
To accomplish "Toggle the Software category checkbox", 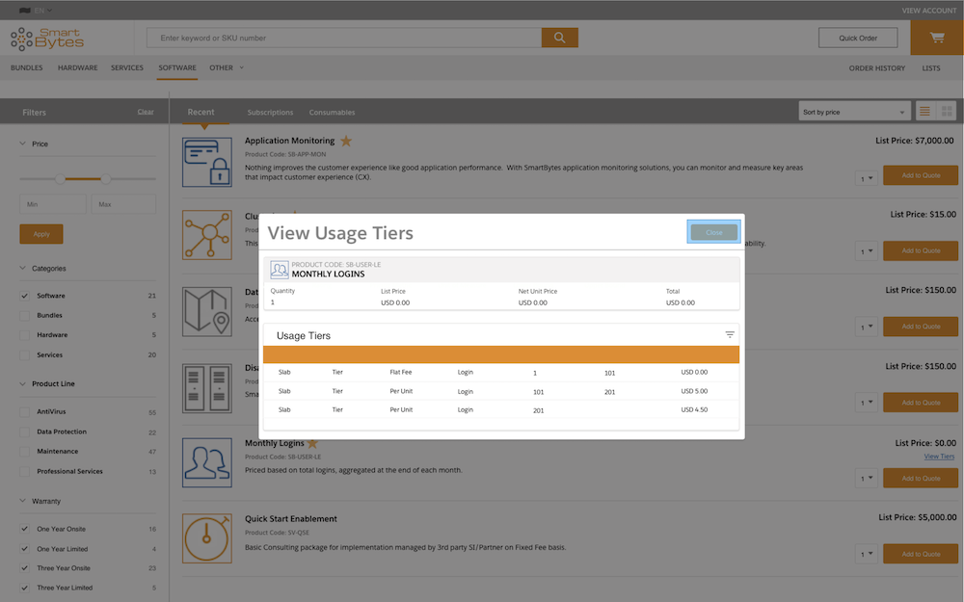I will 25,296.
